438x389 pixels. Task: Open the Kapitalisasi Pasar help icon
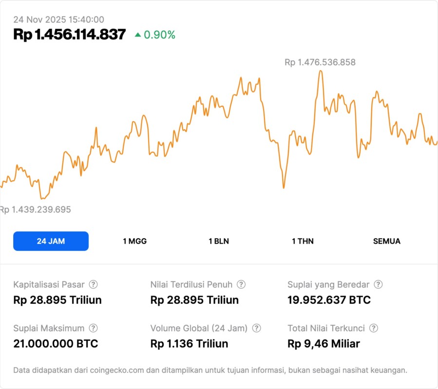[x=93, y=284]
